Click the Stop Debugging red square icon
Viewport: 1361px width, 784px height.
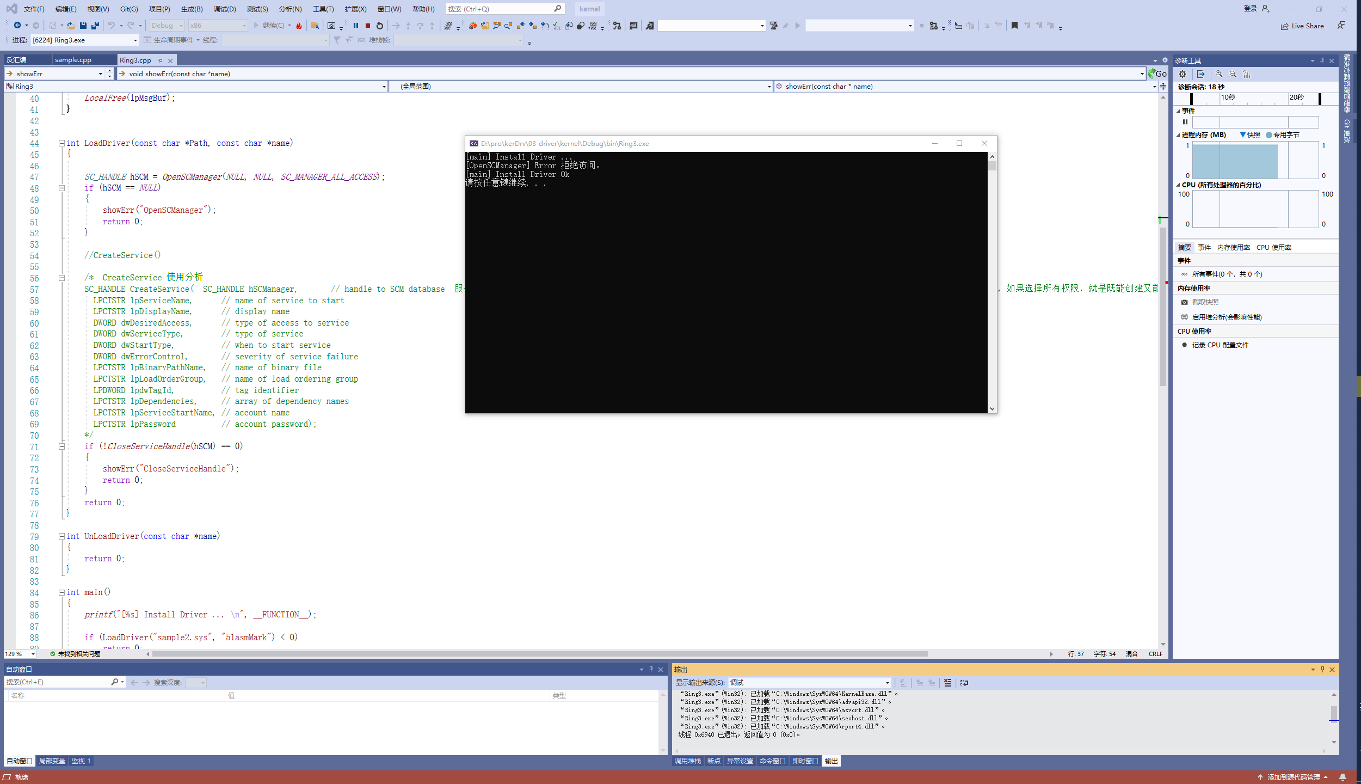tap(368, 26)
